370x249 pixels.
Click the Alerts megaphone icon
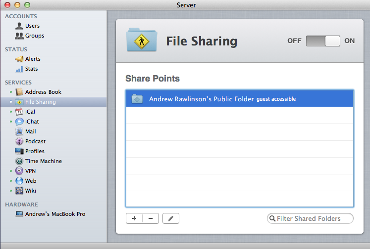(x=19, y=59)
